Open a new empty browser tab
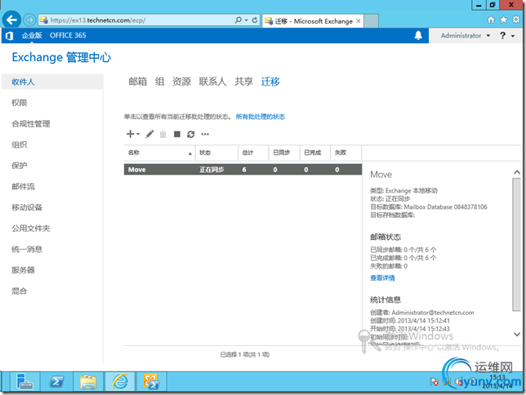 372,20
